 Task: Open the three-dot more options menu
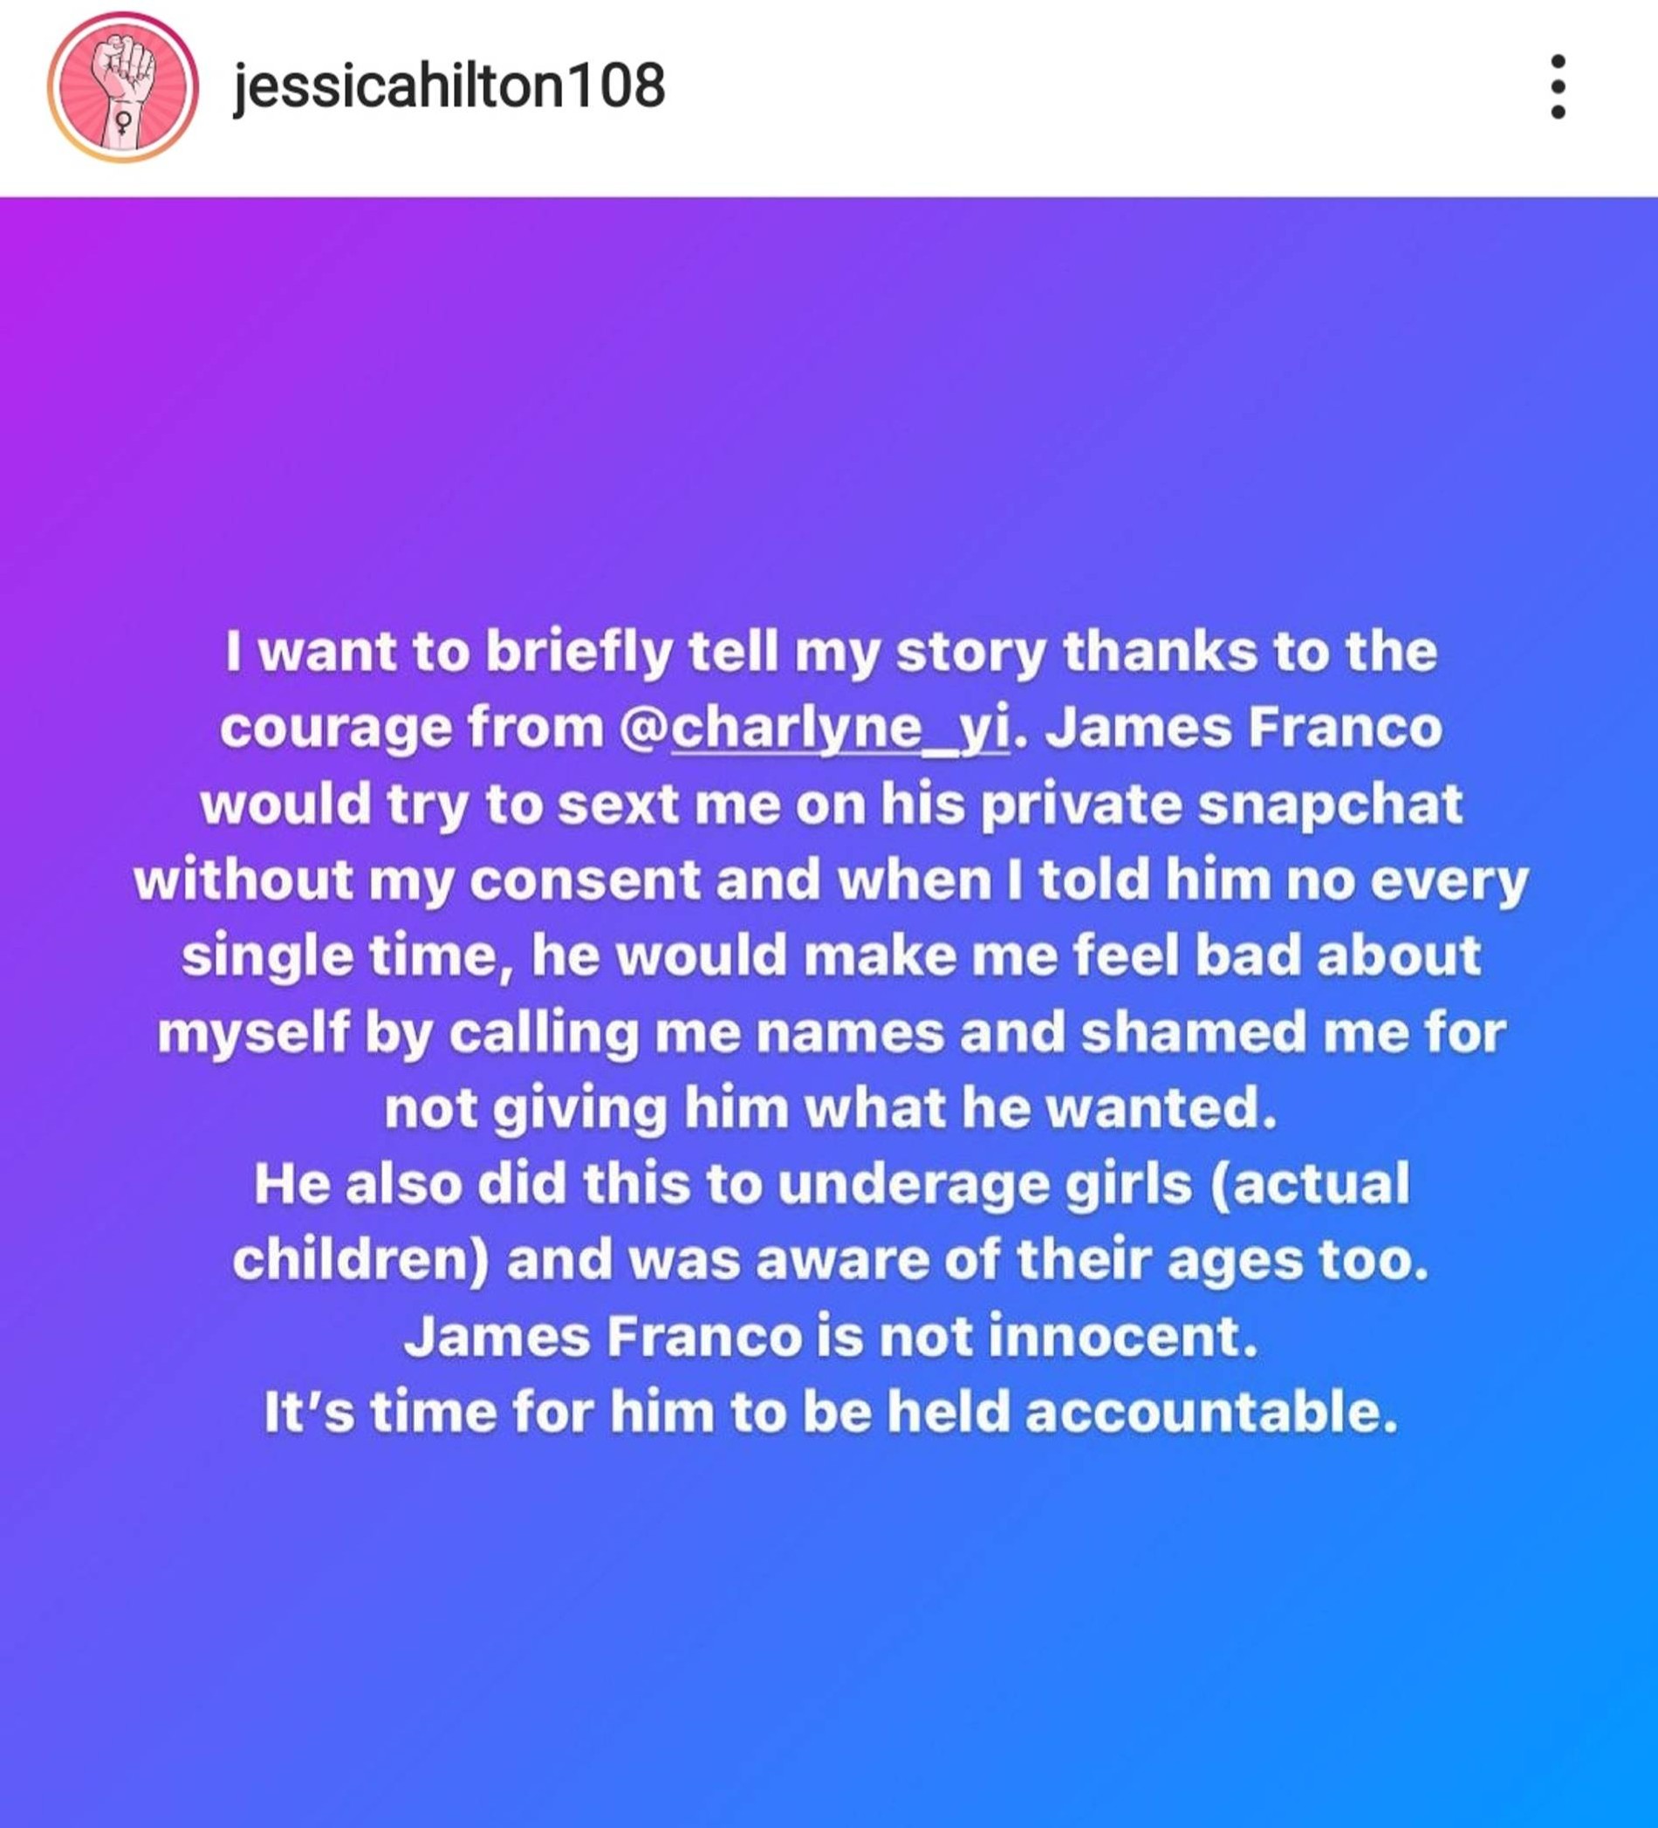(x=1558, y=87)
